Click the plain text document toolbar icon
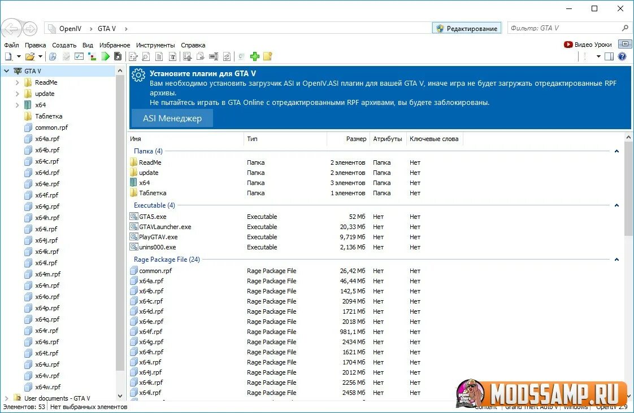The width and height of the screenshot is (634, 413). (x=159, y=56)
